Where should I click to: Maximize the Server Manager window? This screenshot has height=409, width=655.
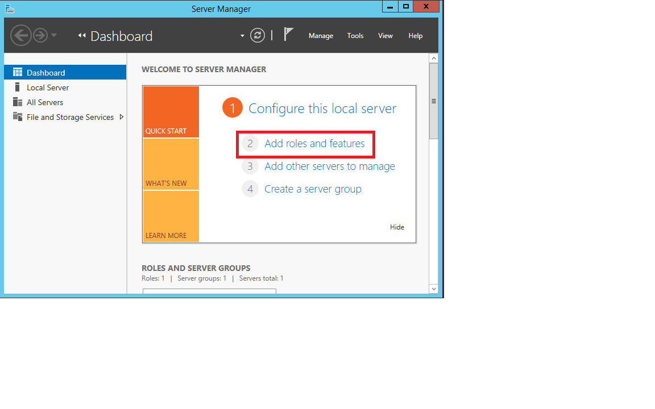click(405, 6)
